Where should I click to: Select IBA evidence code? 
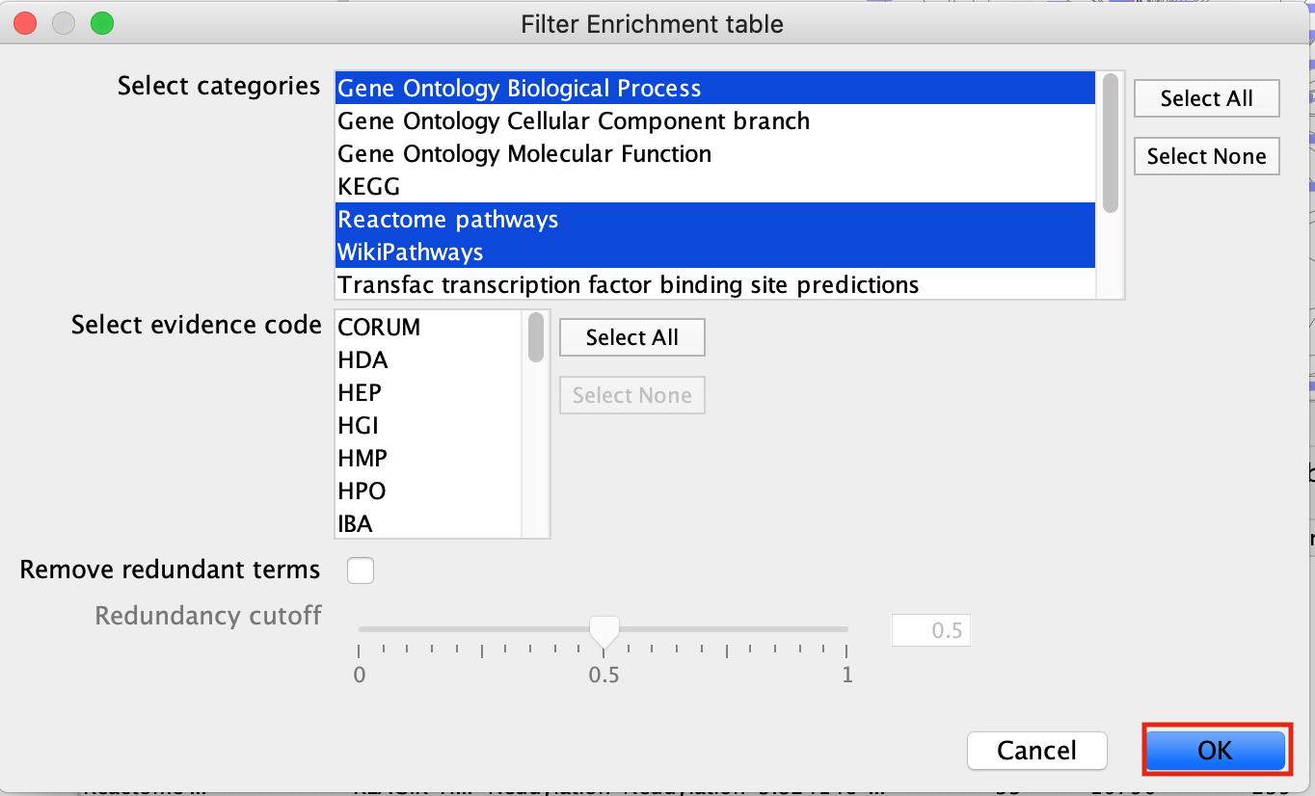pyautogui.click(x=355, y=524)
